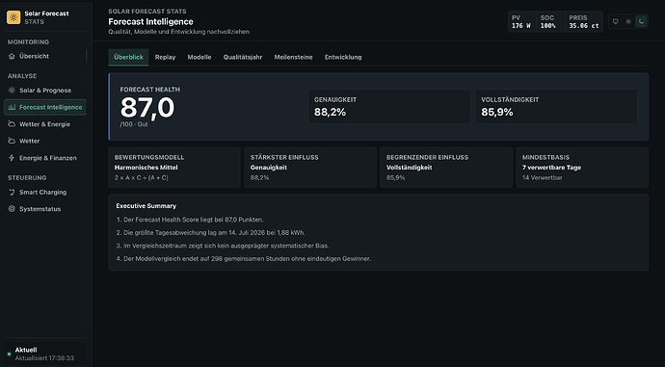This screenshot has height=367, width=665.
Task: Go to Übersicht in the sidebar
Action: pos(45,56)
